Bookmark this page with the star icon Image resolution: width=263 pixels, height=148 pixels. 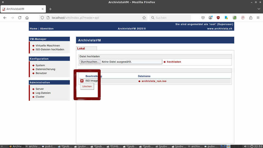[144, 18]
